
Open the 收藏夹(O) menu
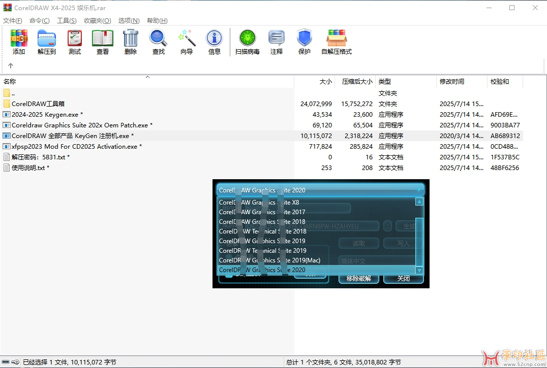pos(97,20)
